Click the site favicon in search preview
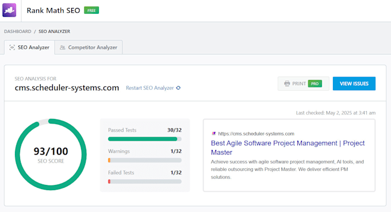This screenshot has height=212, width=391. (x=214, y=133)
